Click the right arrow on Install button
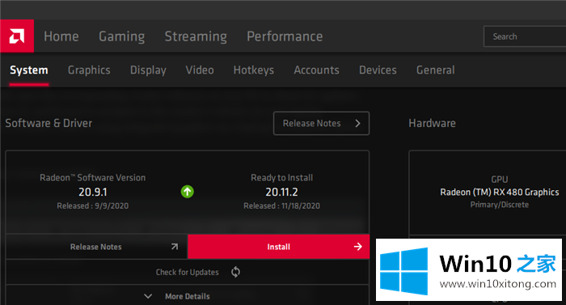The height and width of the screenshot is (305, 566). click(x=357, y=247)
